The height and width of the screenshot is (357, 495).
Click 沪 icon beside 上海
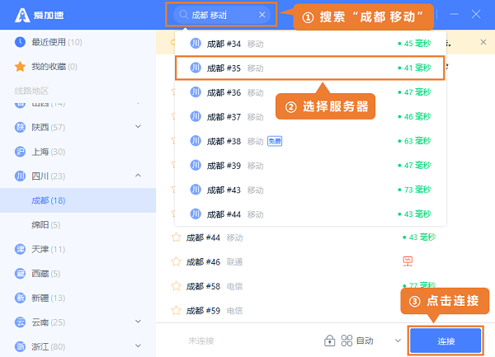20,152
